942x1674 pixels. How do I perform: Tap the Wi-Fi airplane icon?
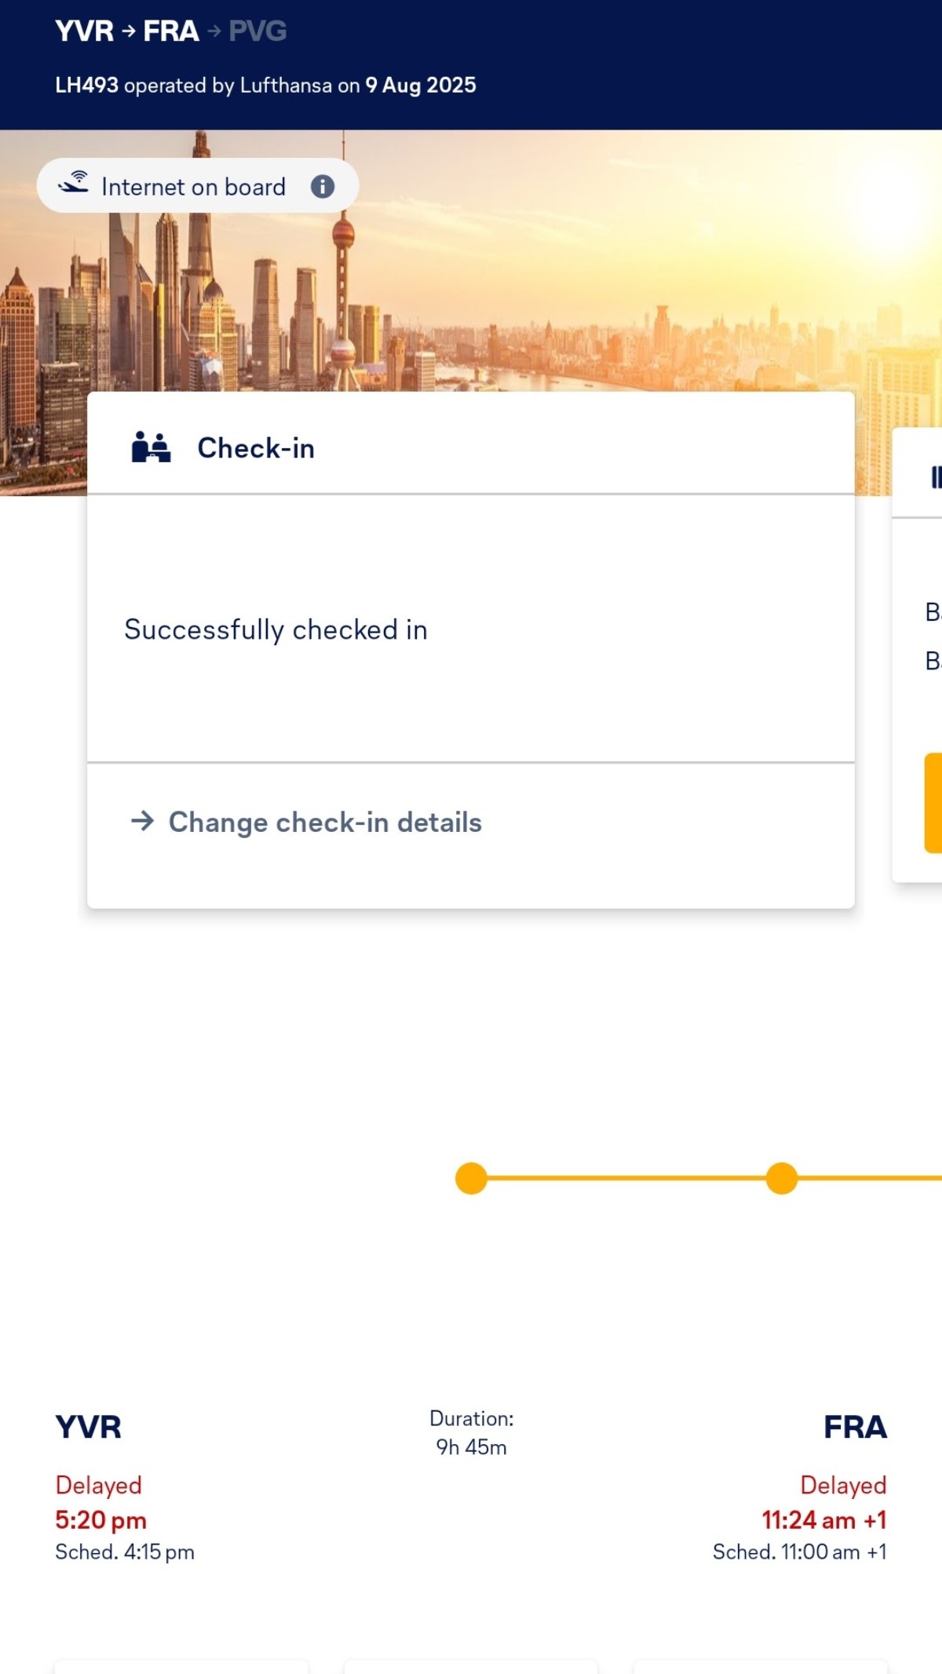(73, 182)
